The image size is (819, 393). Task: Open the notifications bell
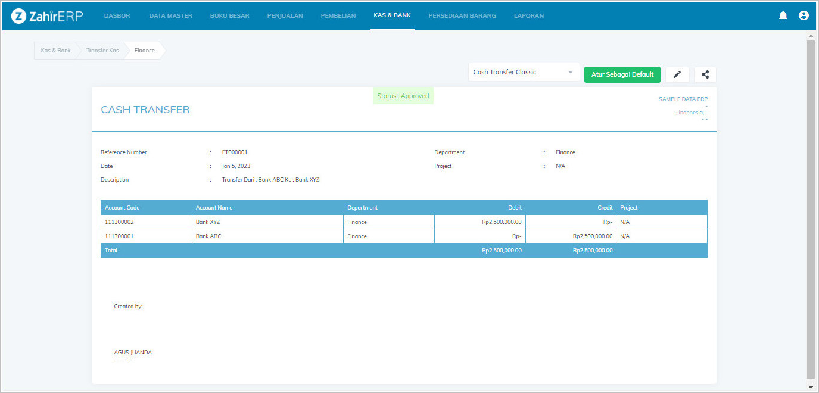(x=783, y=15)
